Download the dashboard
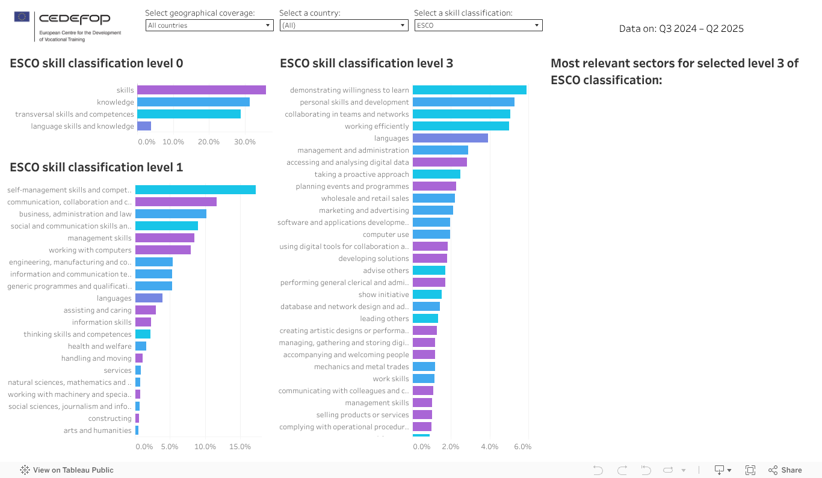Screen dimensions: 822x478 (719, 470)
